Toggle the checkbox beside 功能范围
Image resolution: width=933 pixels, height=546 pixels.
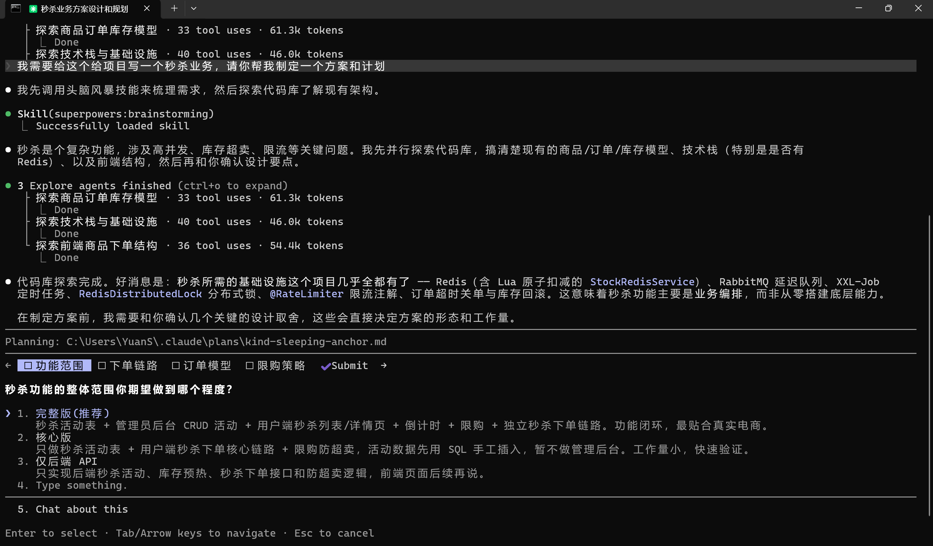click(x=28, y=366)
